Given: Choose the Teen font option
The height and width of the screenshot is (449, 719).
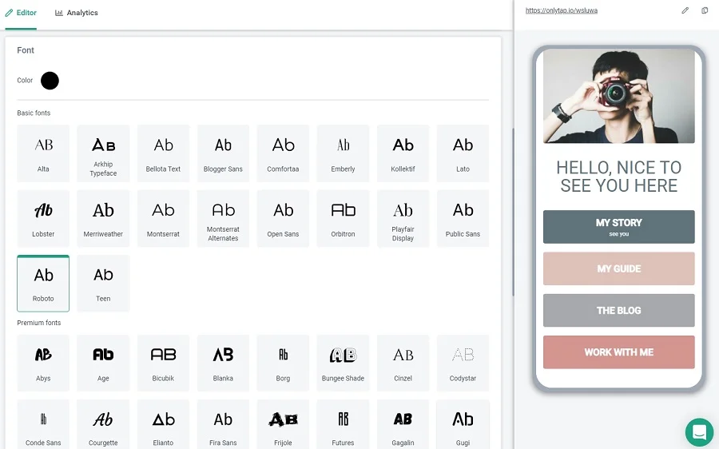Looking at the screenshot, I should [x=103, y=283].
